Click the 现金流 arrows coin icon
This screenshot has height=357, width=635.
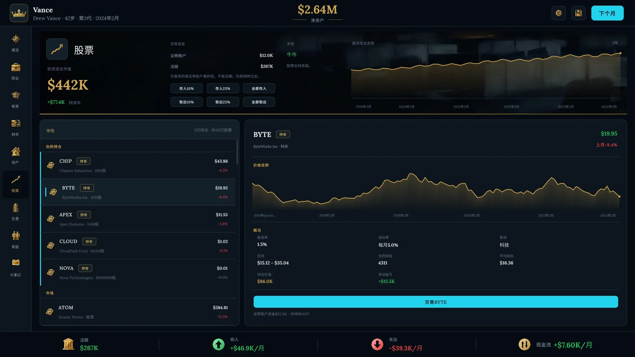click(524, 344)
